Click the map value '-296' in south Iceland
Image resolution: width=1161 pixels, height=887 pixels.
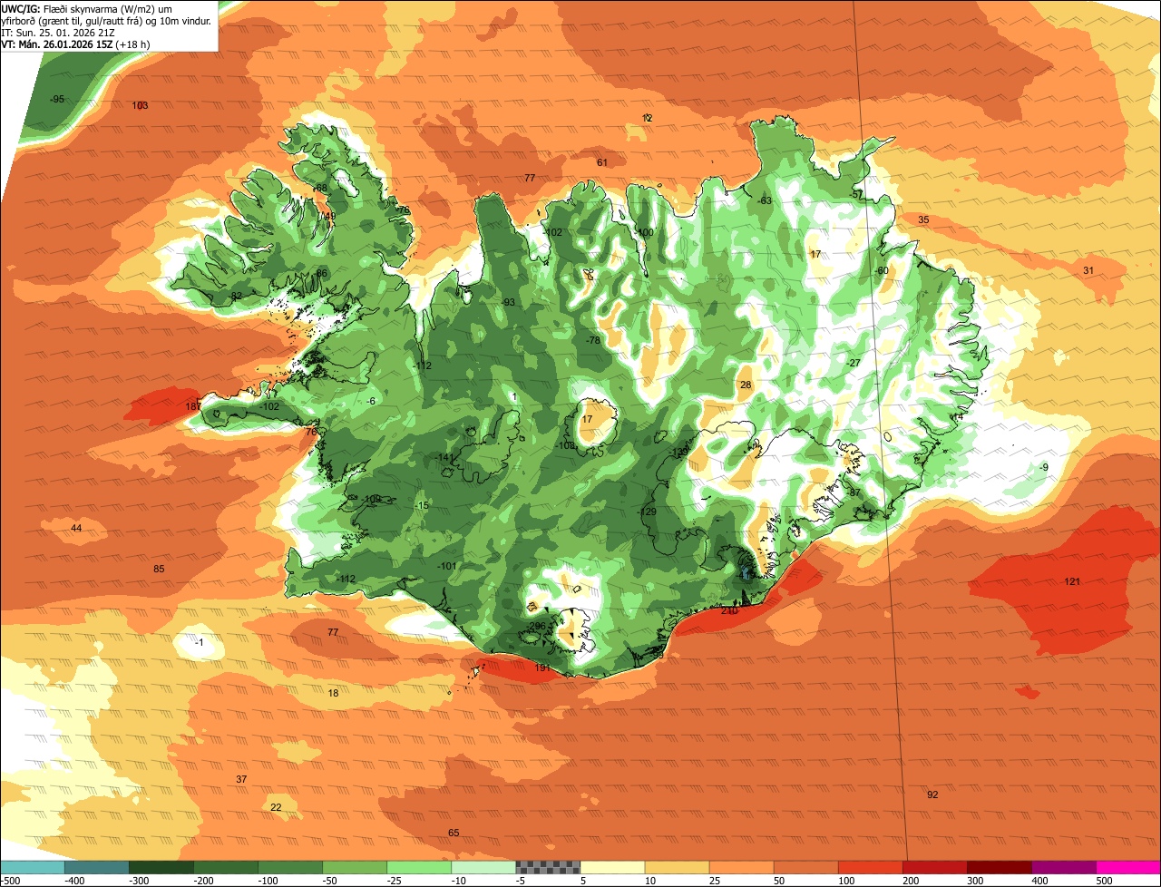(536, 627)
